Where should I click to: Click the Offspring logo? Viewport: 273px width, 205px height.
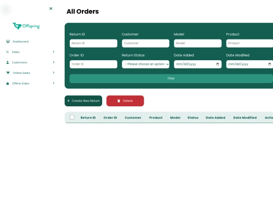(x=26, y=26)
